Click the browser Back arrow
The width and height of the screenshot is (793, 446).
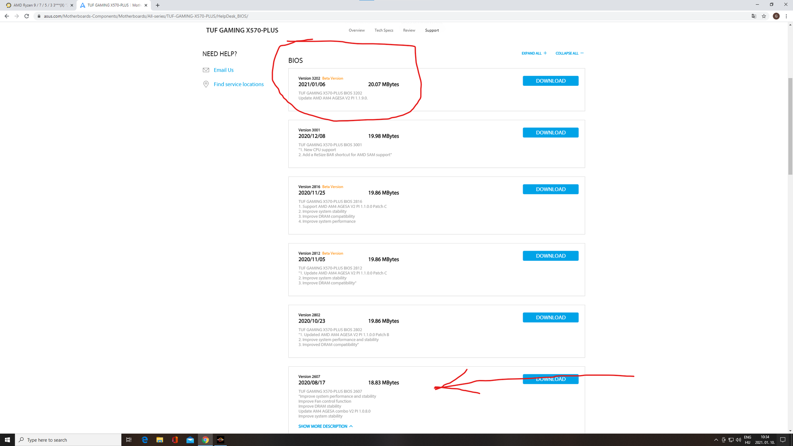point(7,16)
